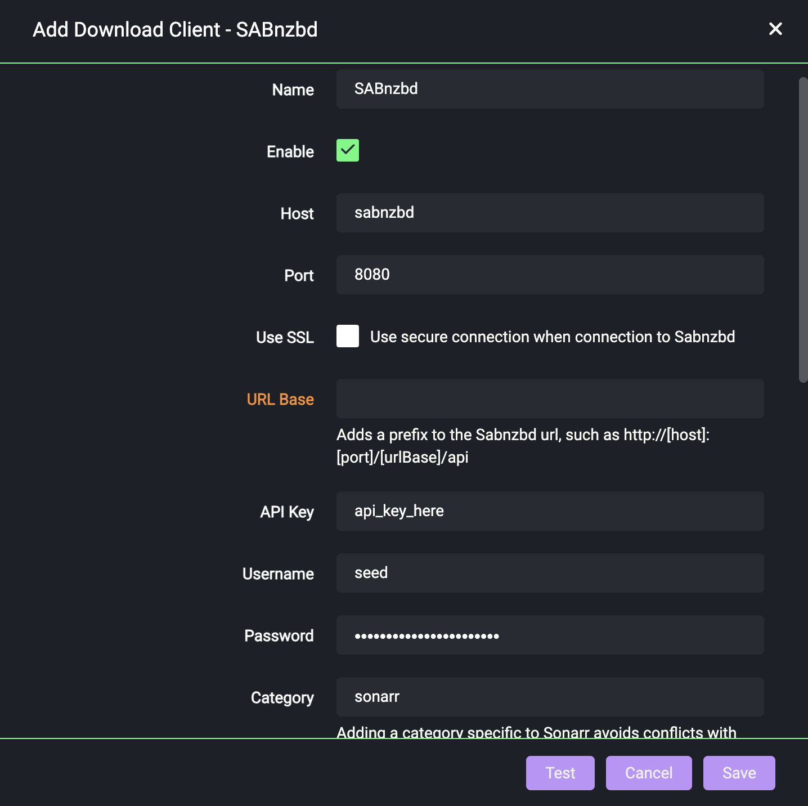Click the Category field showing sonarr
This screenshot has height=806, width=808.
pyautogui.click(x=550, y=697)
